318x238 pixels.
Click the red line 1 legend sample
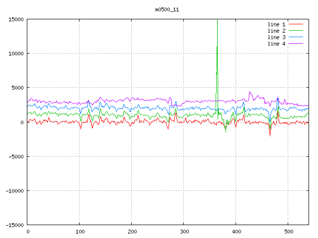pos(296,24)
